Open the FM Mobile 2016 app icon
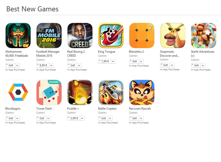This screenshot has width=221, height=162. coord(49,36)
